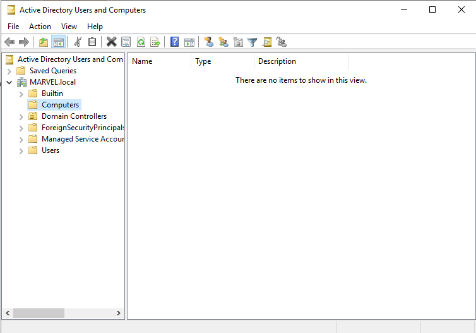Open Properties from the toolbar
The height and width of the screenshot is (333, 476).
126,42
